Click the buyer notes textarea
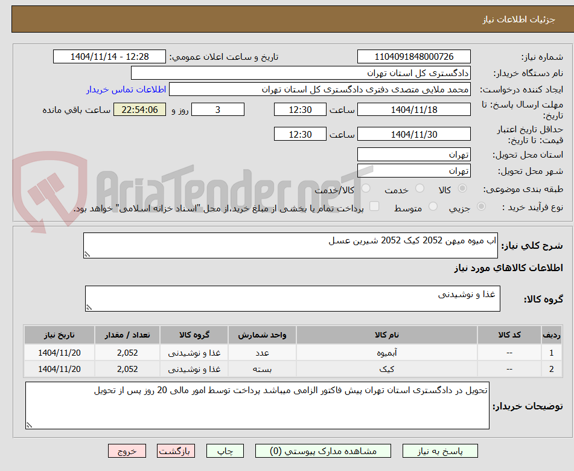 click(x=257, y=405)
